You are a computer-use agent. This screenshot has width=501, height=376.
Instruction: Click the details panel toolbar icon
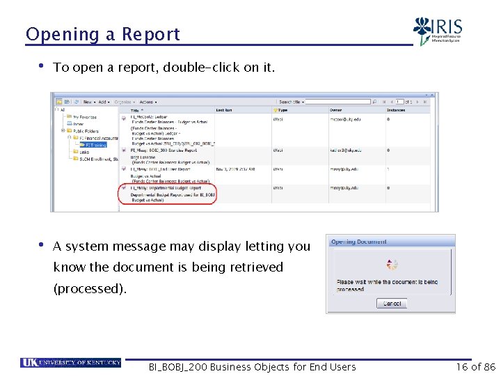pyautogui.click(x=67, y=102)
